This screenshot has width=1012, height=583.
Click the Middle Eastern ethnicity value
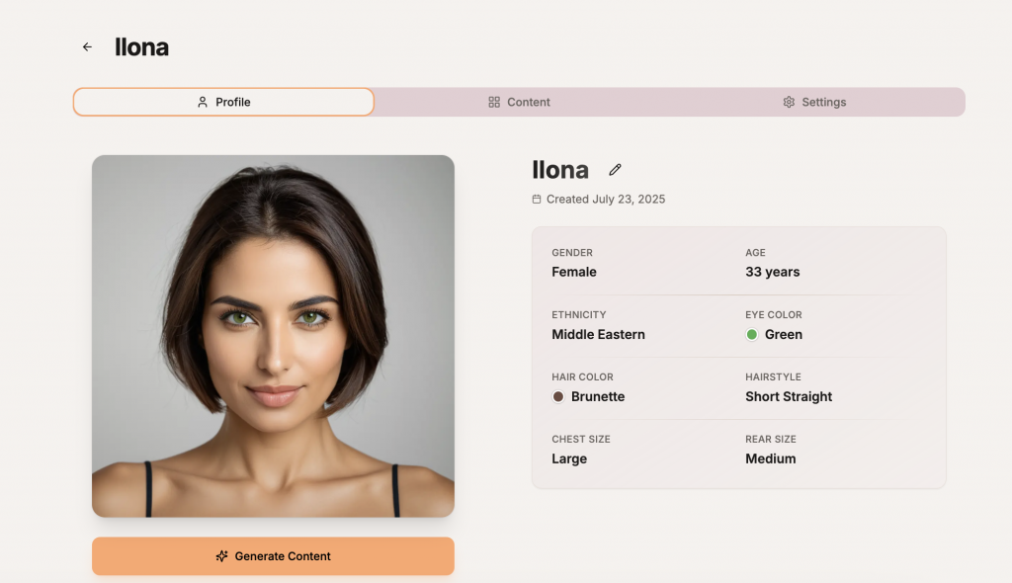[598, 335]
